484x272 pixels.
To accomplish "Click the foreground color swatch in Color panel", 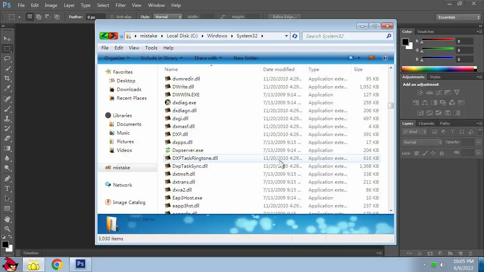I will click(405, 42).
